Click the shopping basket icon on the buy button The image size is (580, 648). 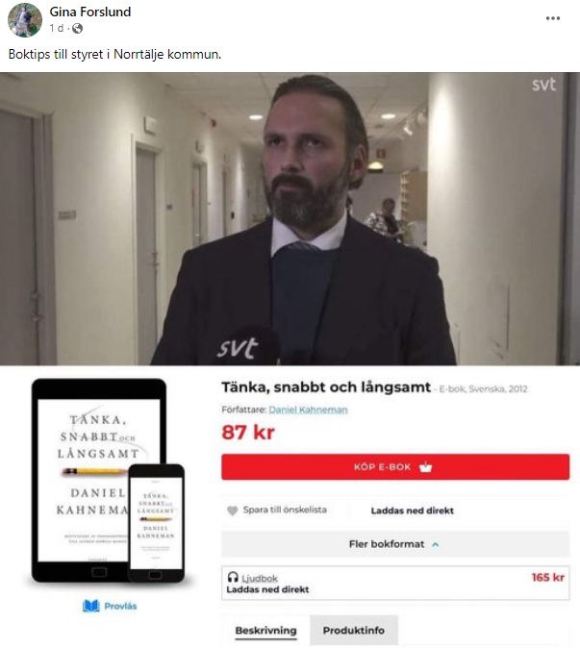tap(425, 467)
